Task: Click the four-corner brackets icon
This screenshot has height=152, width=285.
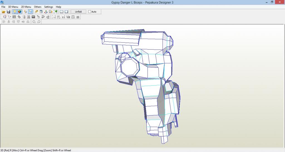Action: (58, 17)
